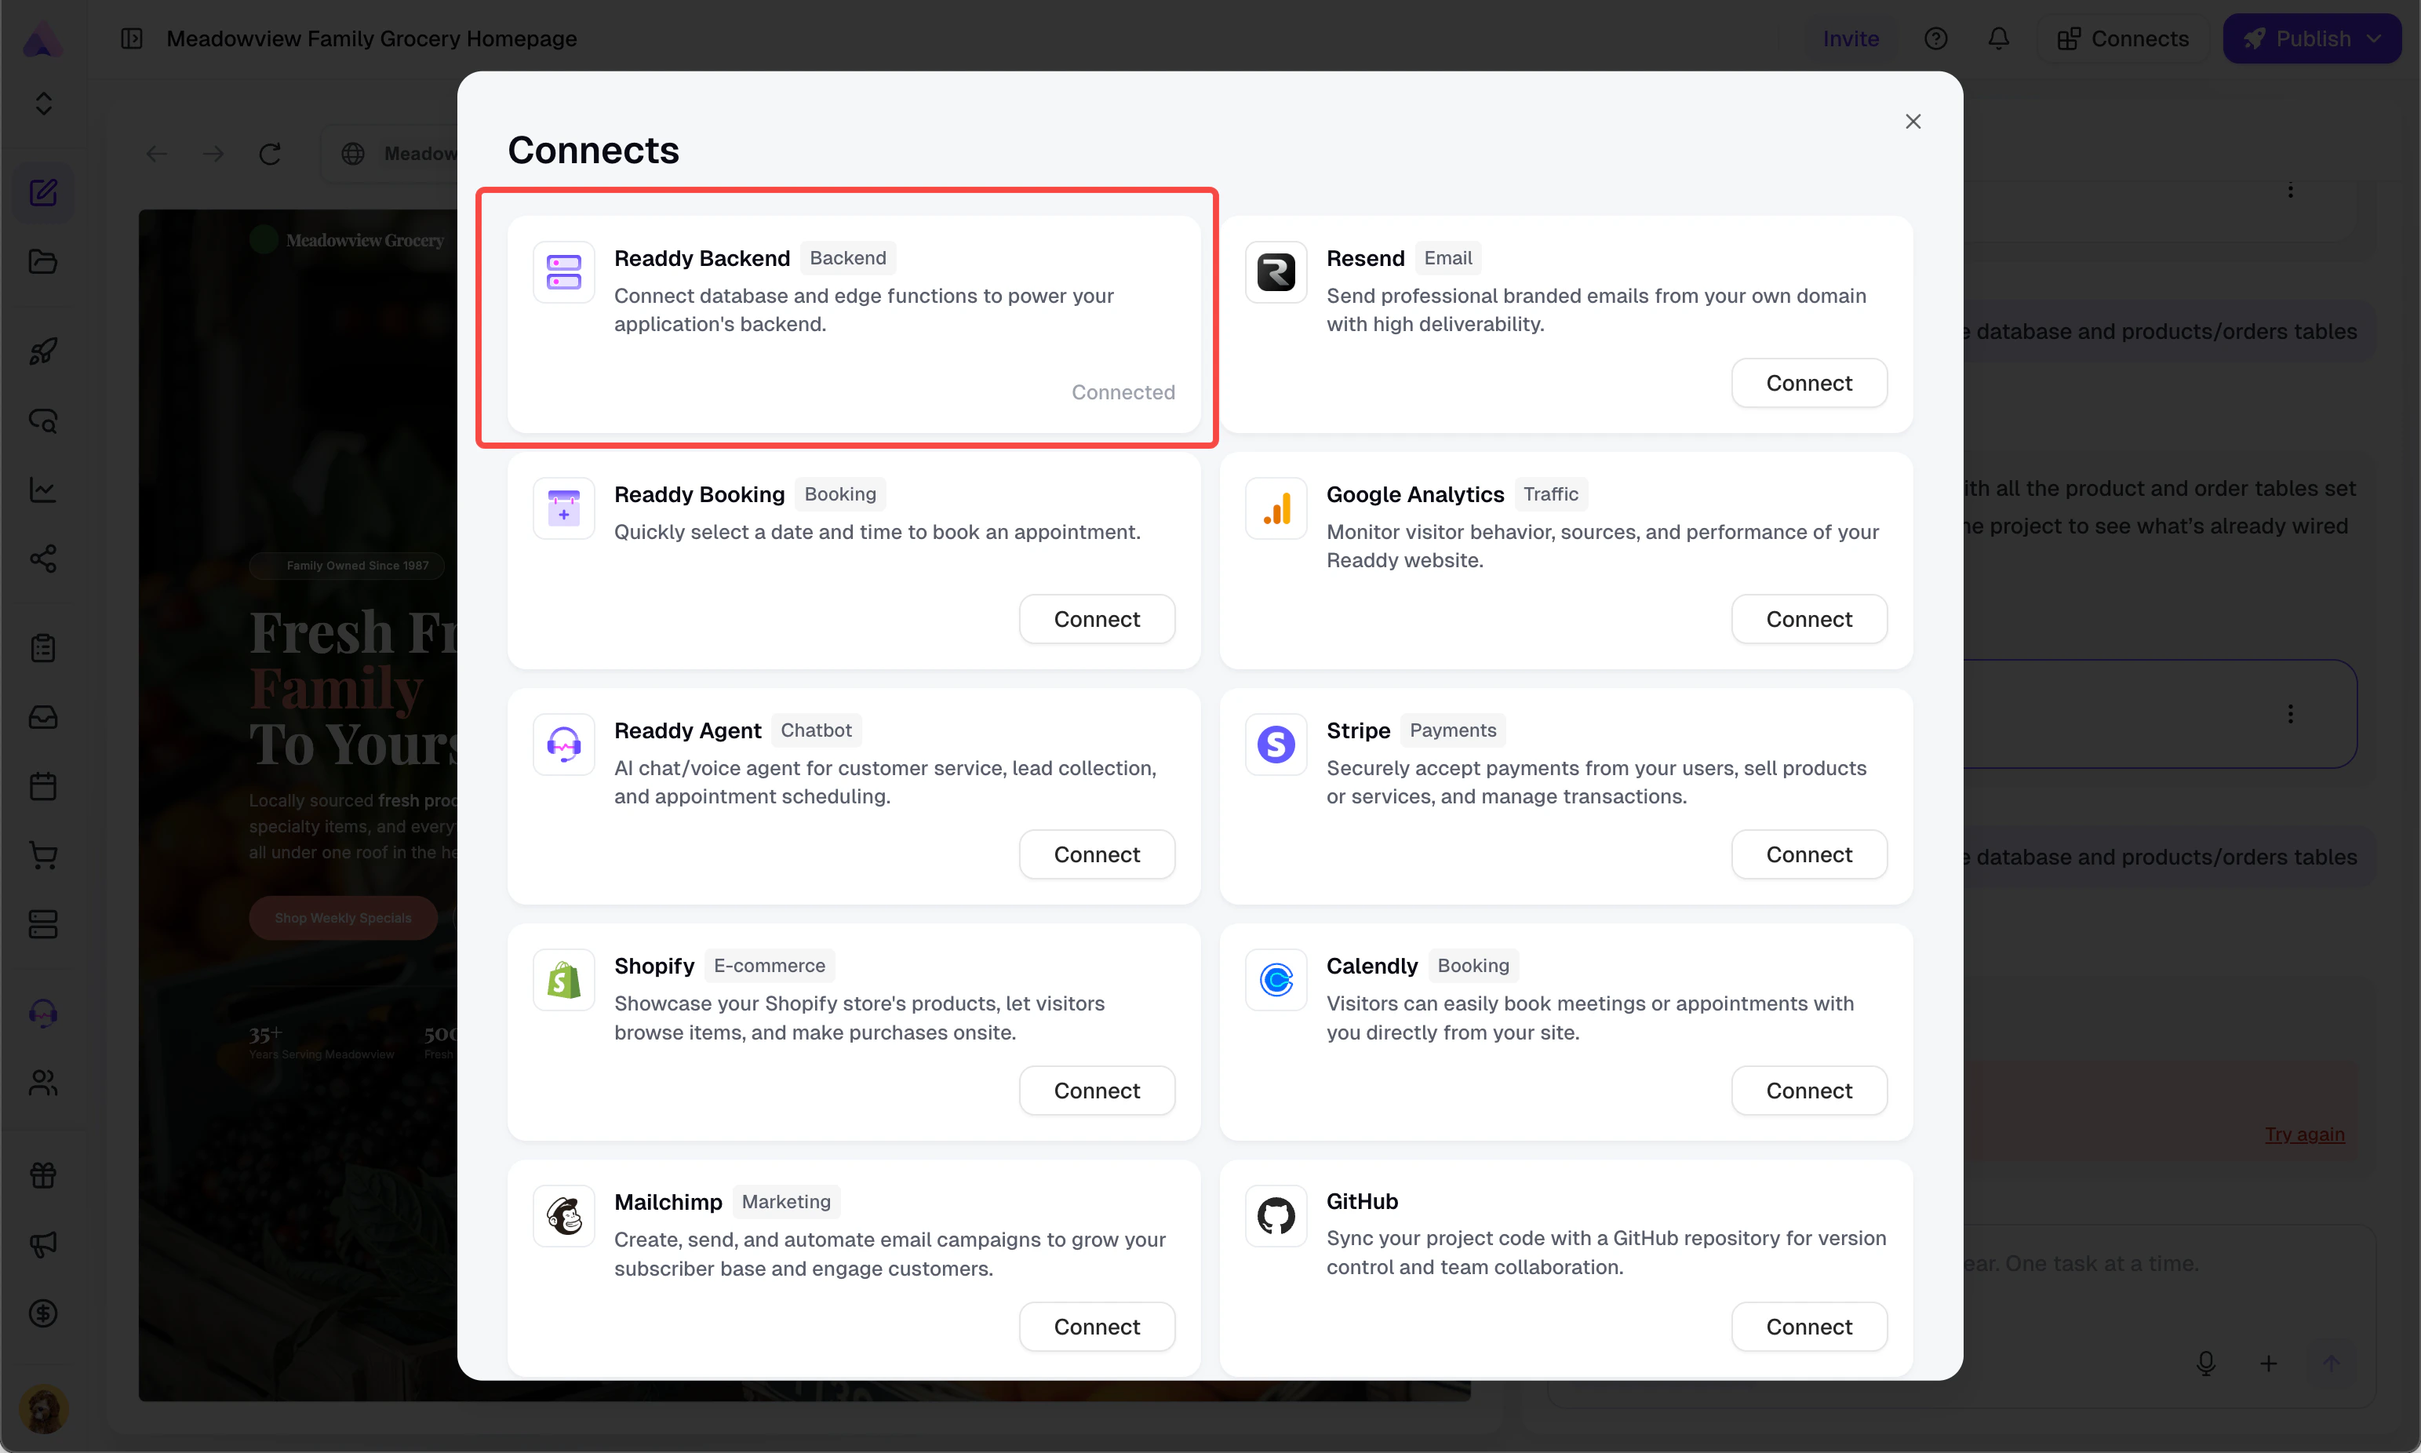Connect Calendly booking

click(x=1808, y=1090)
